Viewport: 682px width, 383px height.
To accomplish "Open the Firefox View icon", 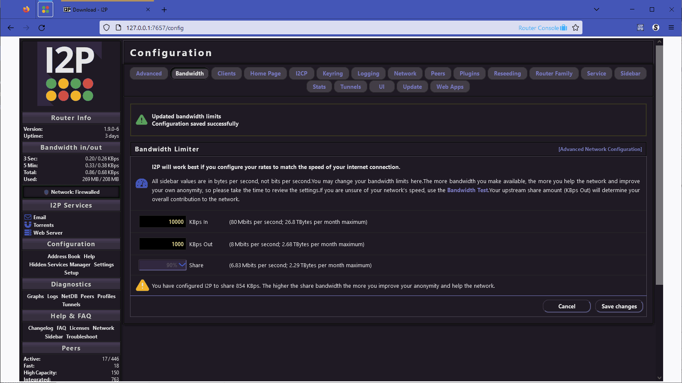I will [26, 9].
